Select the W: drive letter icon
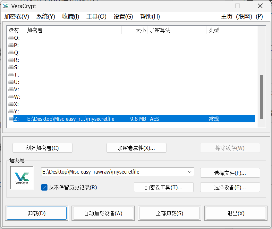 [x=11, y=97]
